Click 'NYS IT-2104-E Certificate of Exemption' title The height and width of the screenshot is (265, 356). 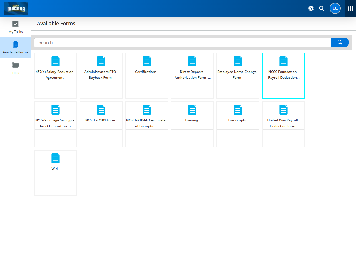[146, 123]
